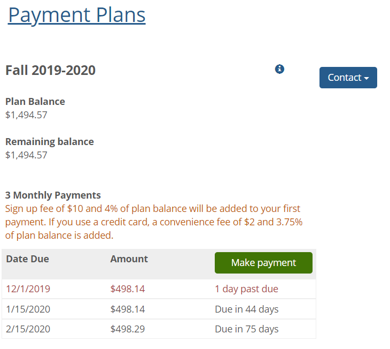Click the red past-due $498.14 amount
The image size is (390, 349).
click(x=127, y=289)
